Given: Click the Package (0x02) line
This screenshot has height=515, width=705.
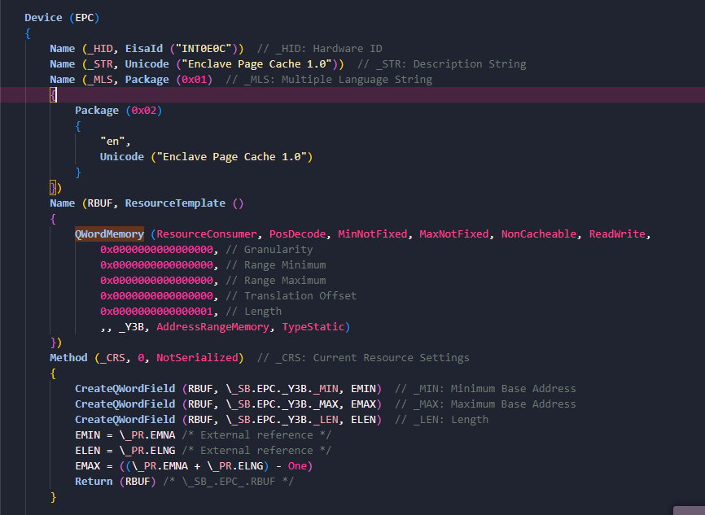Looking at the screenshot, I should (x=119, y=111).
